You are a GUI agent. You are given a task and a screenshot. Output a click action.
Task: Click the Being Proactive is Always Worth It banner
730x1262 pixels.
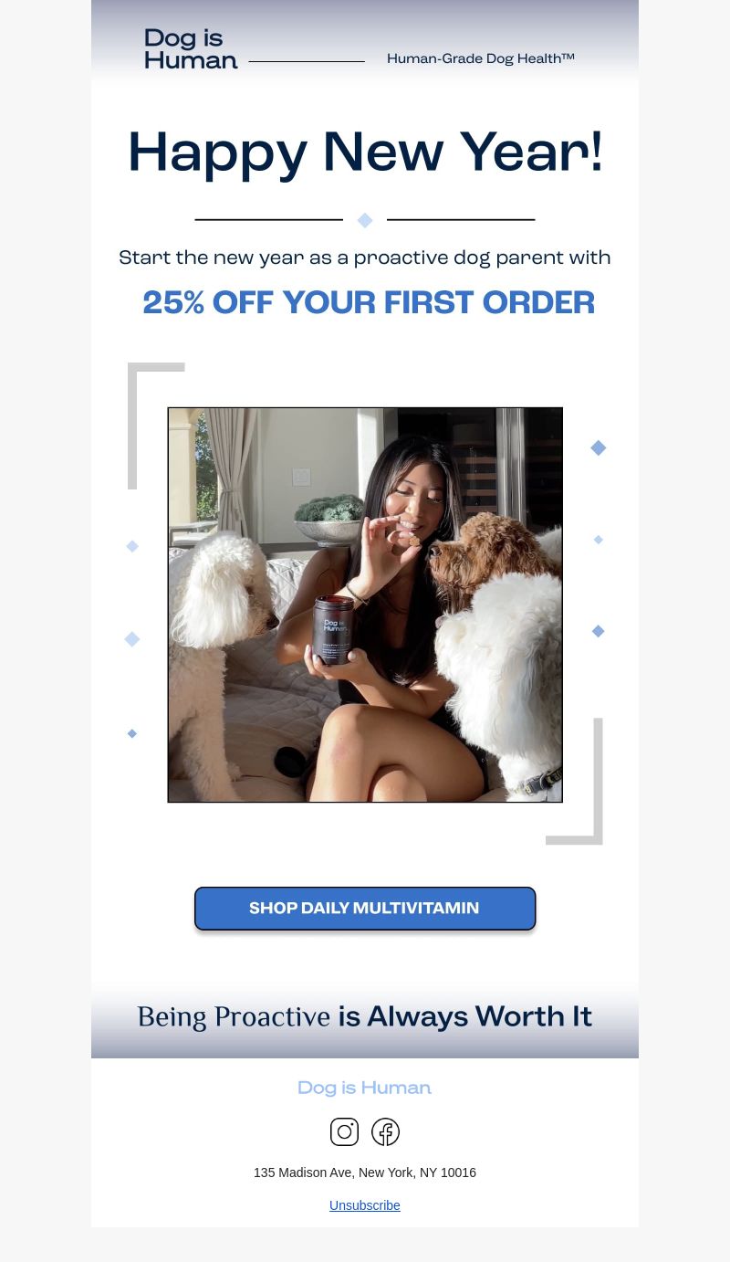[x=365, y=1016]
